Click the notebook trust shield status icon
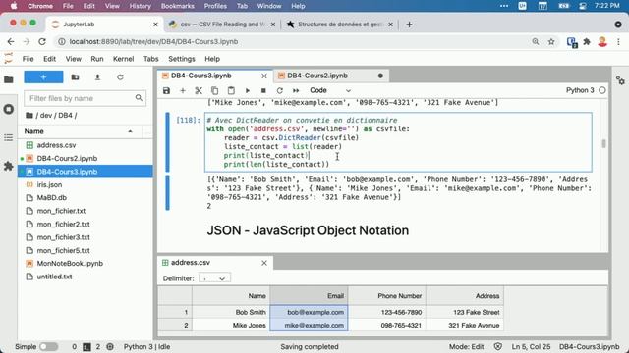This screenshot has height=353, width=629. [x=498, y=346]
